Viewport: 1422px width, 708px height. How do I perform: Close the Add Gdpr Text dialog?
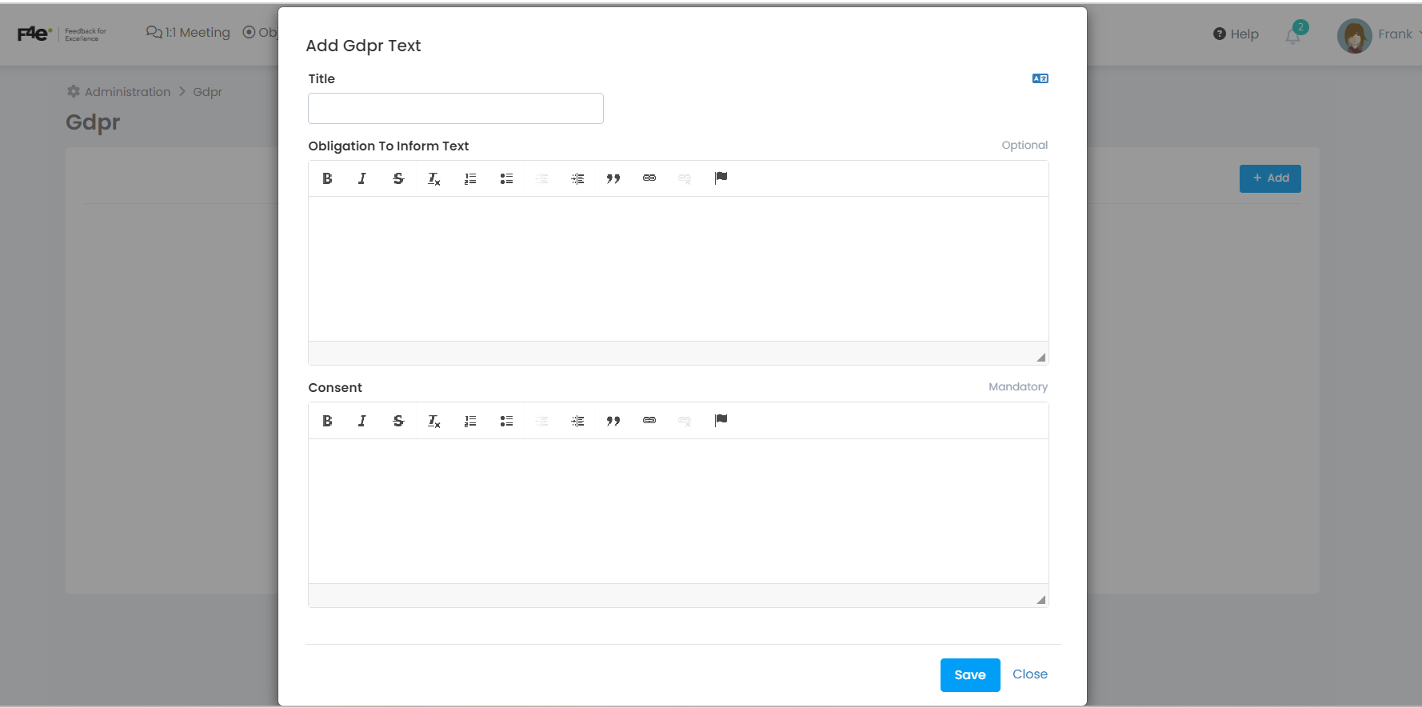[1029, 674]
